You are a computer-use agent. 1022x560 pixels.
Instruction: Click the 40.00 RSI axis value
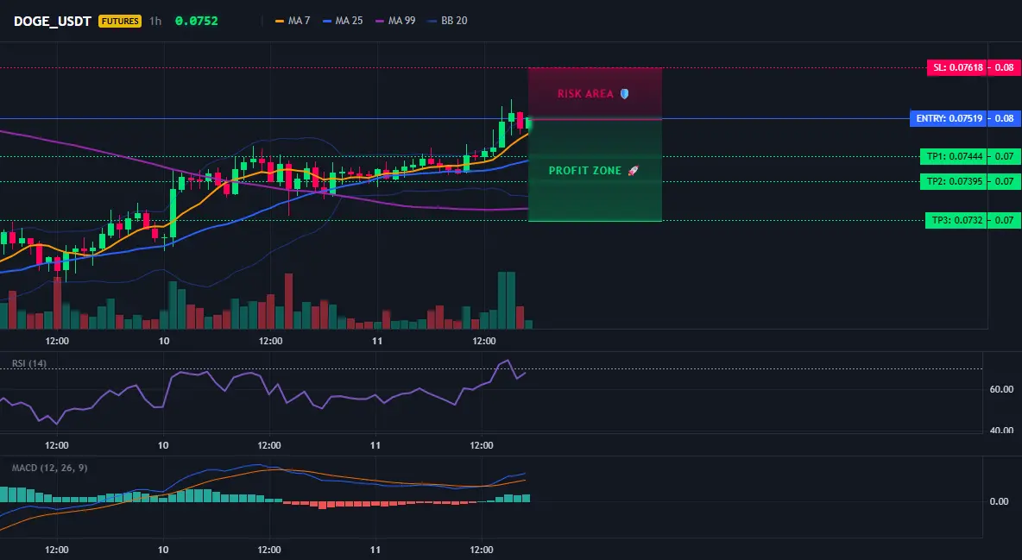(1002, 430)
